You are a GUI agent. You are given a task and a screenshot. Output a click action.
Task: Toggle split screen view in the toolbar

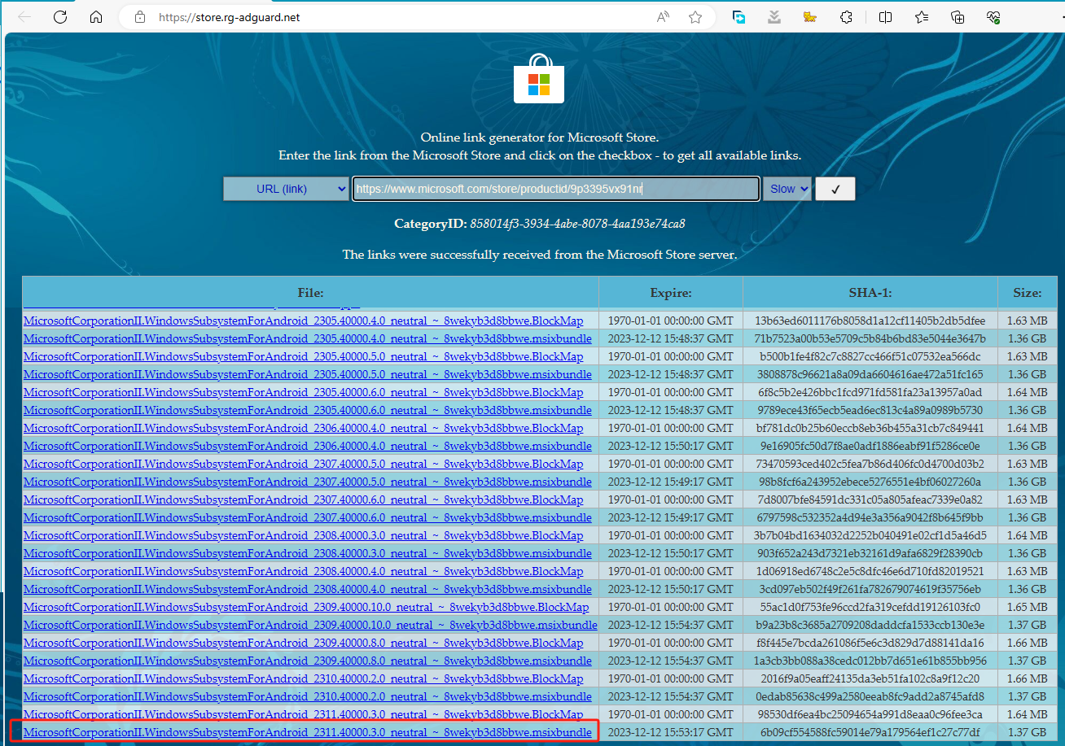[886, 17]
